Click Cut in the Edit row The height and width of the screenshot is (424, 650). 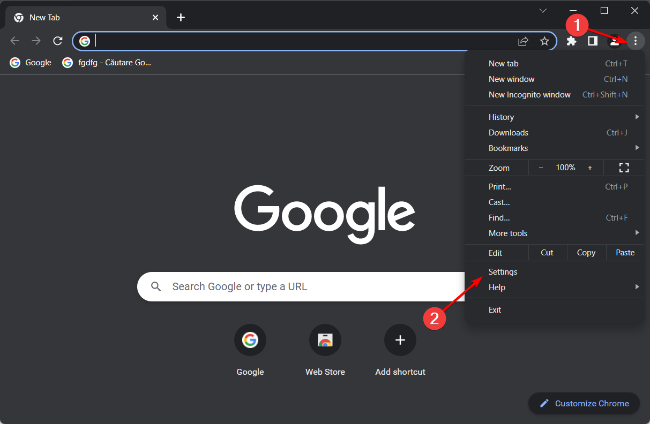(547, 253)
